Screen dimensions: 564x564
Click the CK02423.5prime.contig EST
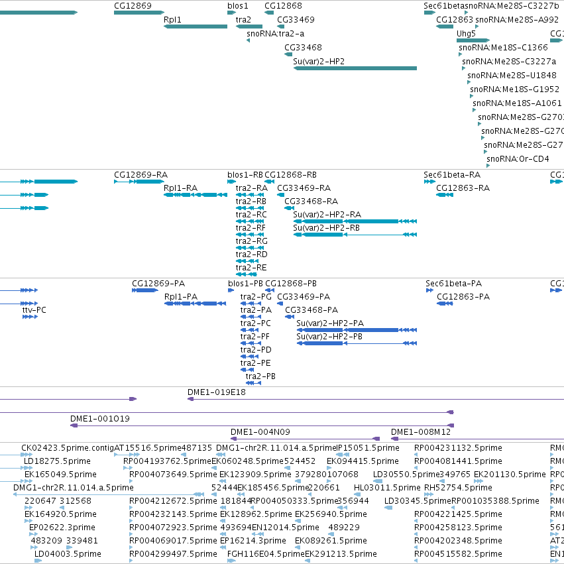(16, 455)
